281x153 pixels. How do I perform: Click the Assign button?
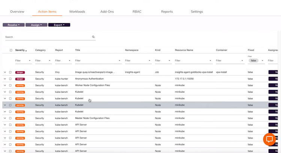point(36,25)
